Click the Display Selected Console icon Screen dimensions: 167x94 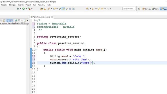point(19,20)
